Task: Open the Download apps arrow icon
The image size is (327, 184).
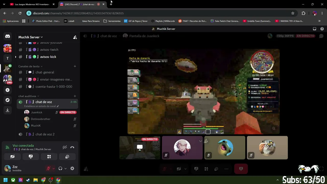Action: (x=8, y=110)
